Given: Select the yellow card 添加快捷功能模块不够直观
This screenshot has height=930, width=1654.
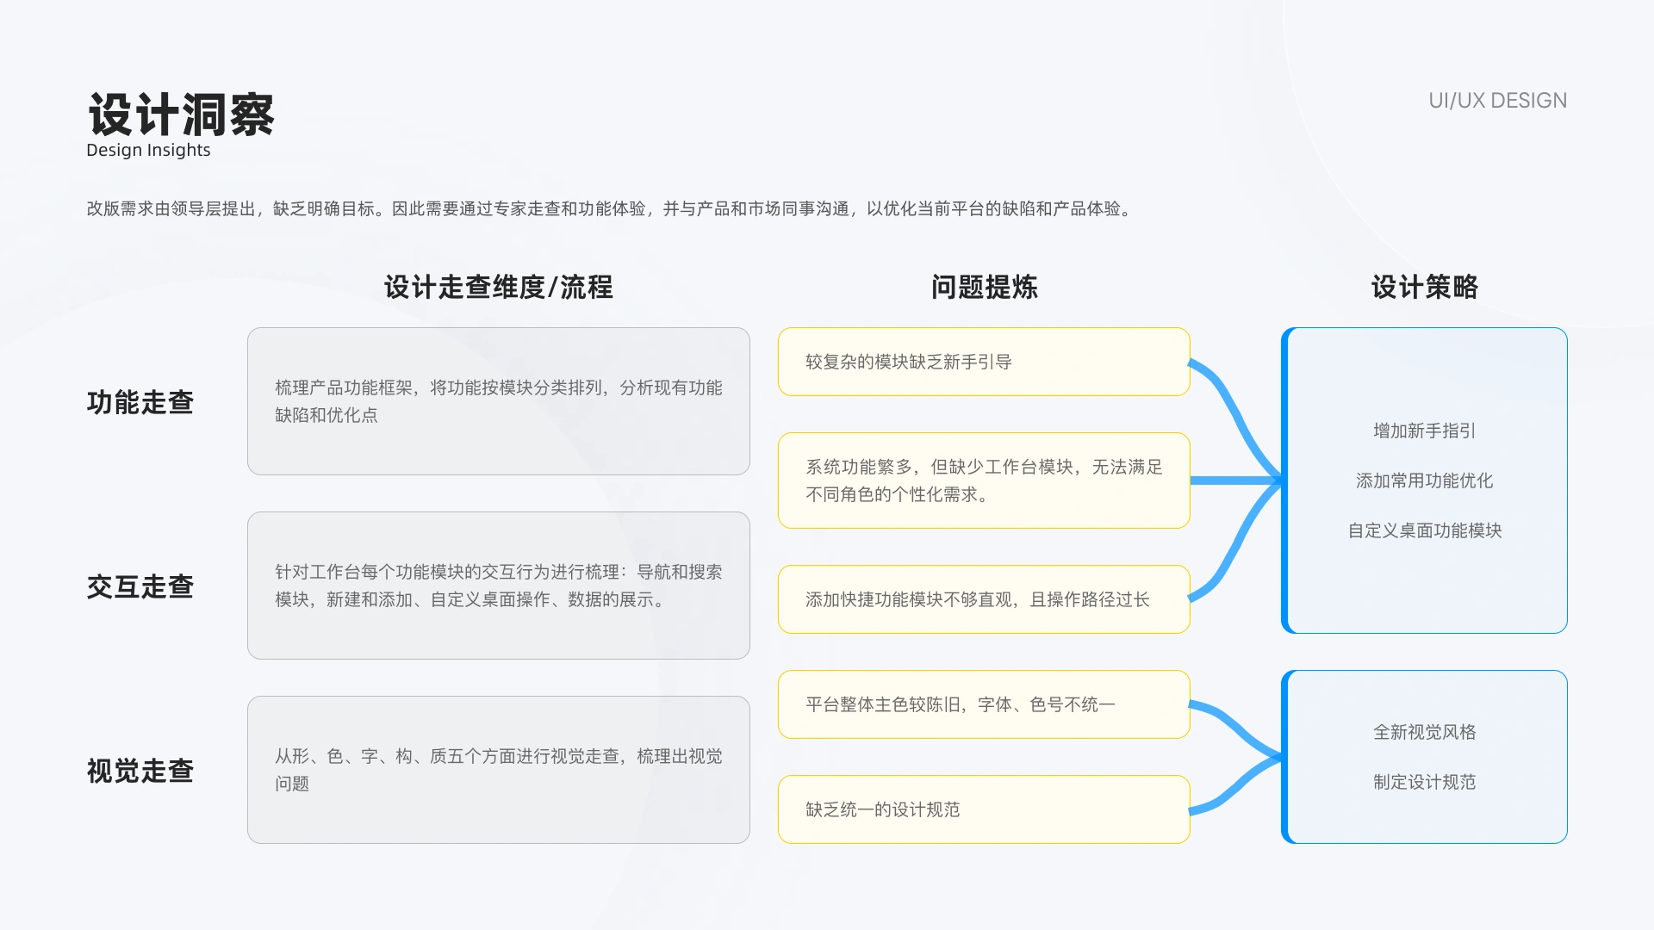Looking at the screenshot, I should click(x=984, y=599).
